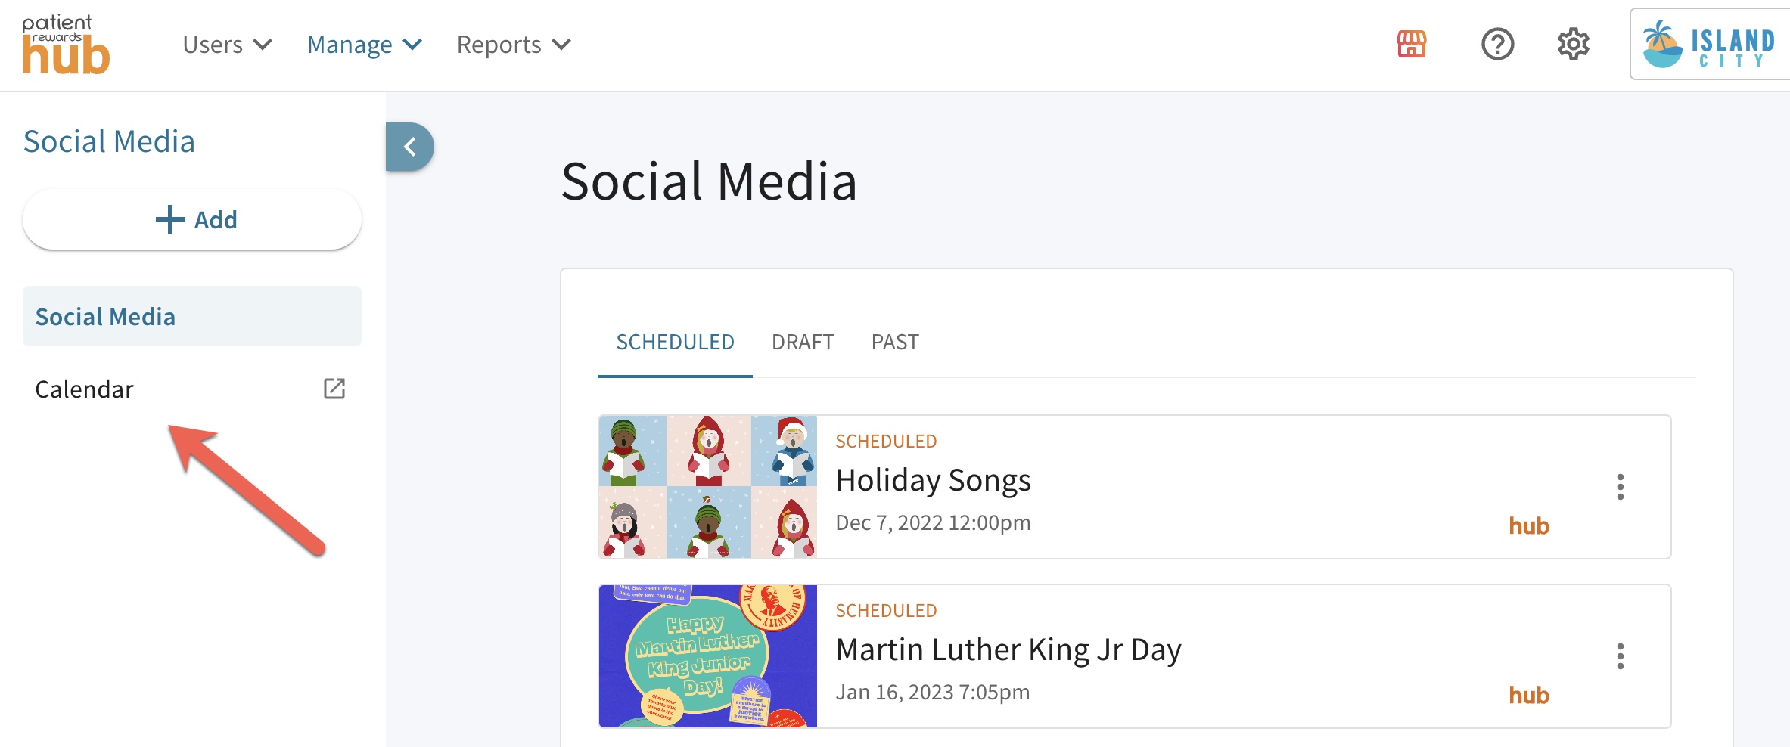Screen dimensions: 1790x747
Task: Open the settings gear icon
Action: click(1574, 44)
